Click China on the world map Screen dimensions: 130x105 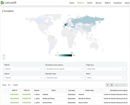87,28
